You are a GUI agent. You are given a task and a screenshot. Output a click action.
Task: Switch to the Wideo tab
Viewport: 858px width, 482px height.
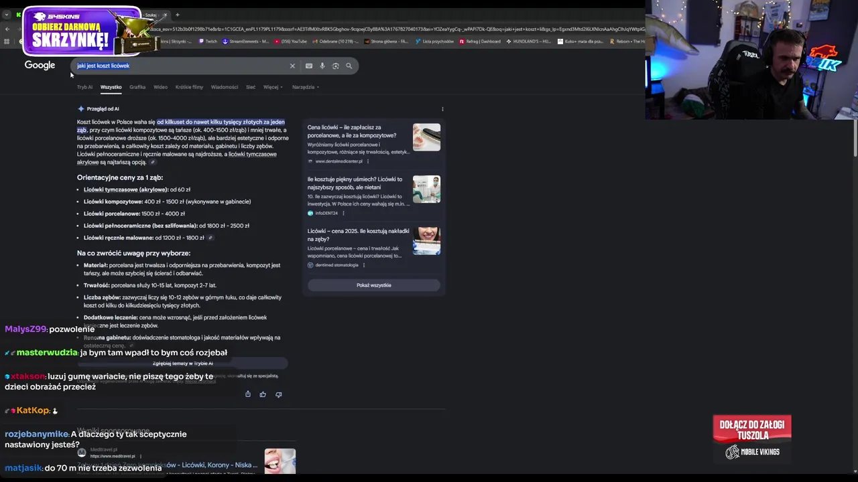point(160,87)
